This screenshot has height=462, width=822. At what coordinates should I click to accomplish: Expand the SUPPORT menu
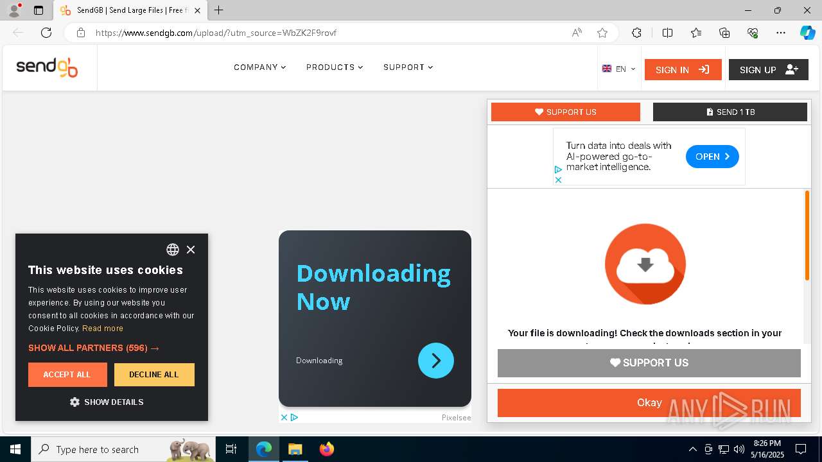click(408, 67)
